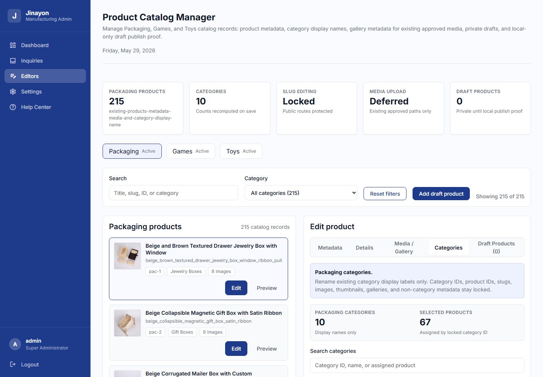The image size is (543, 377).
Task: Open the Help Center link
Action: click(45, 107)
